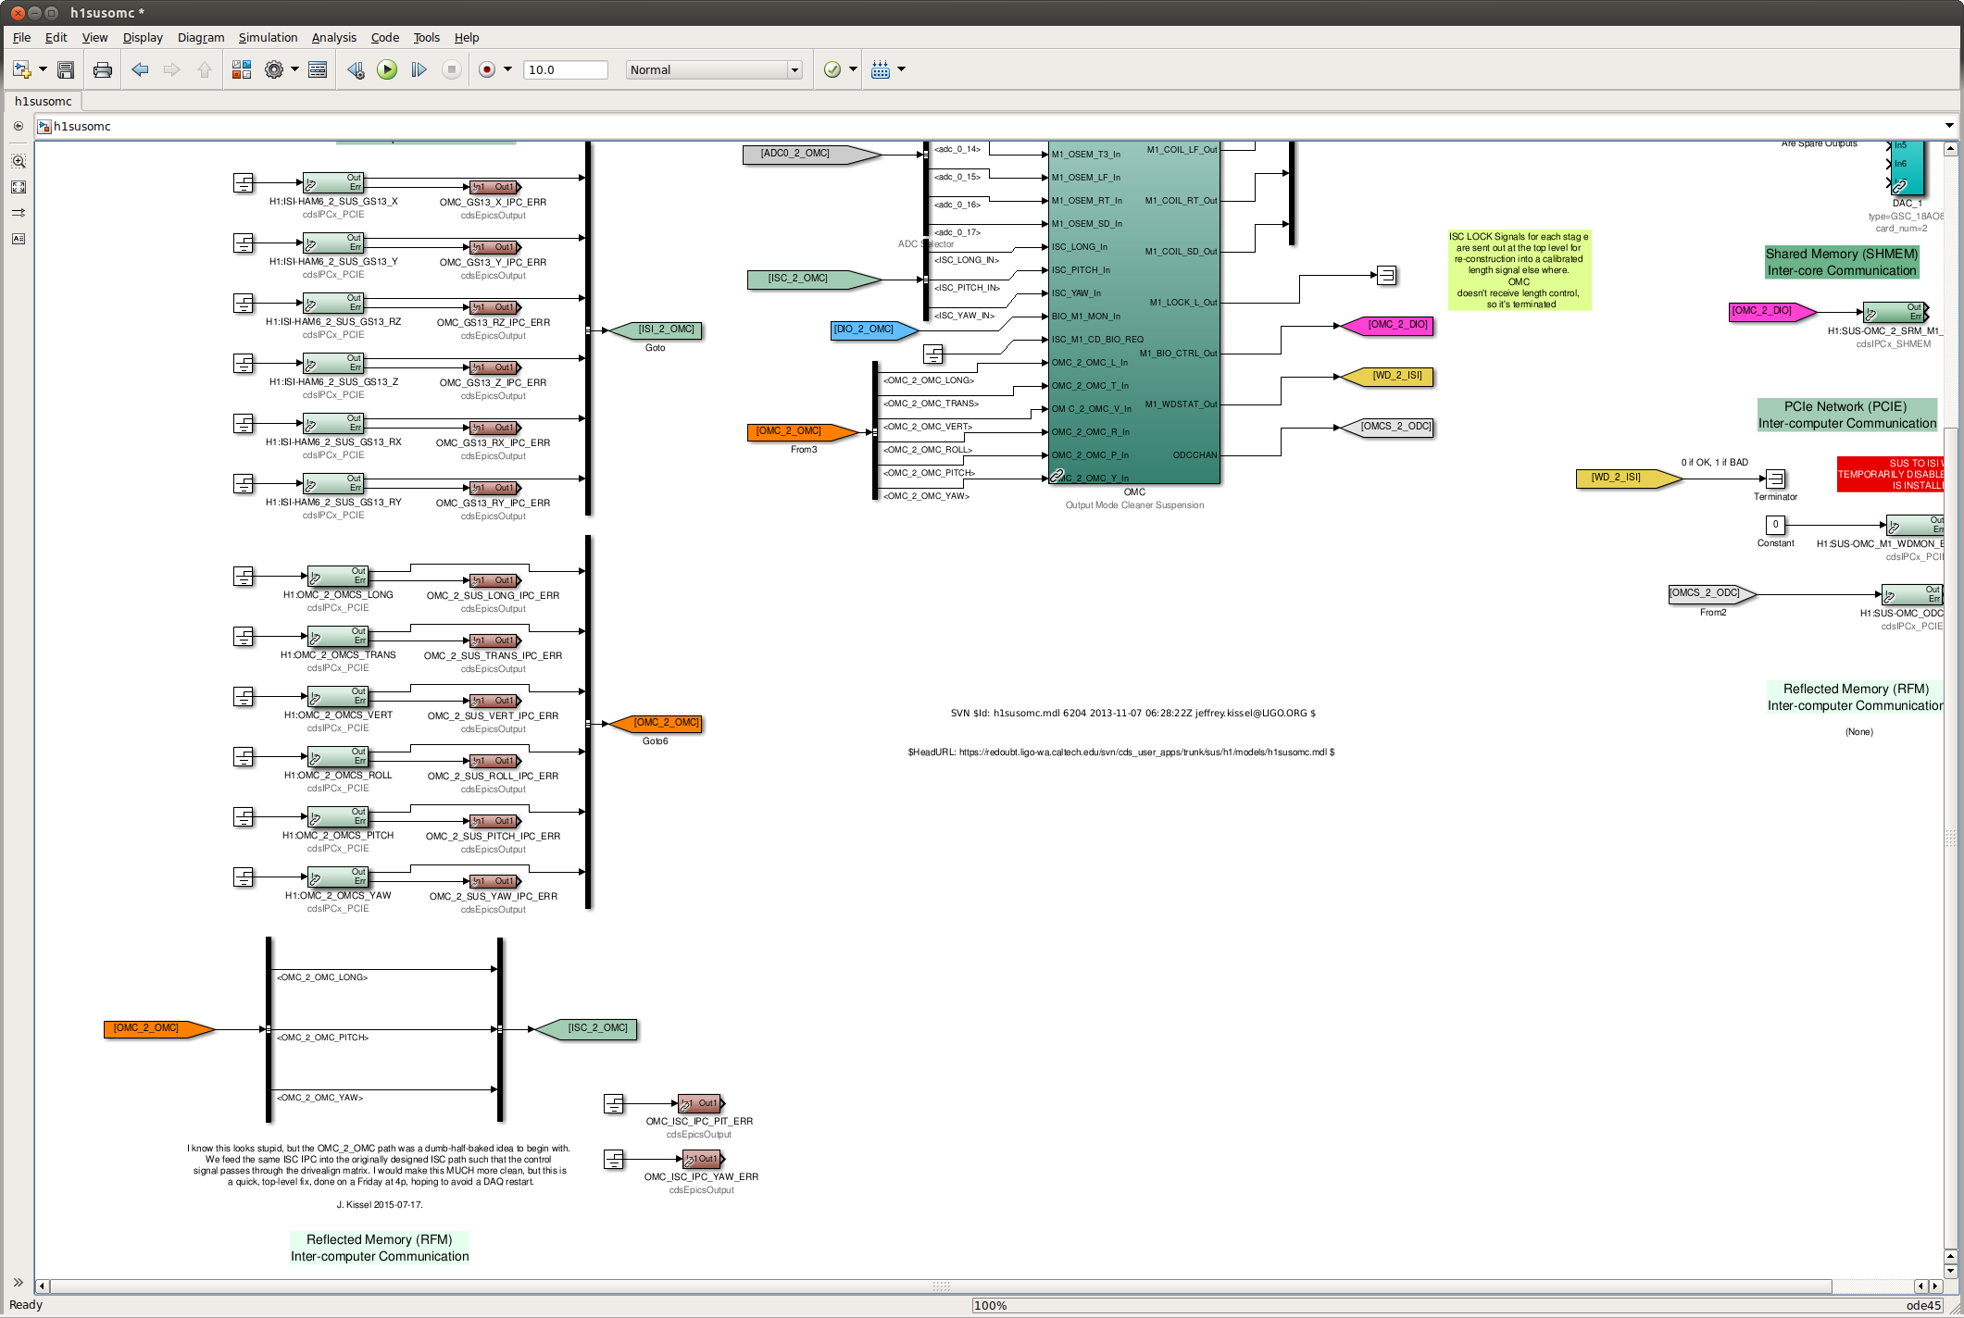Viewport: 1964px width, 1318px height.
Task: Open the Tools menu
Action: [x=426, y=38]
